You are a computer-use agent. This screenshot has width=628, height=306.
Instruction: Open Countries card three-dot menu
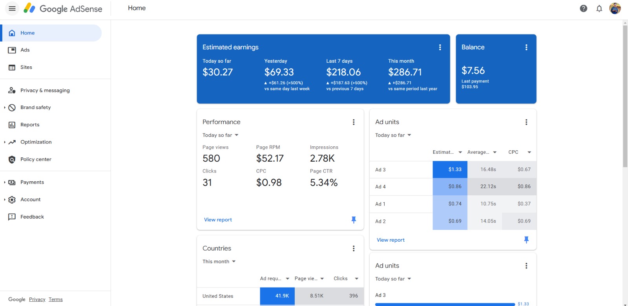pos(354,248)
